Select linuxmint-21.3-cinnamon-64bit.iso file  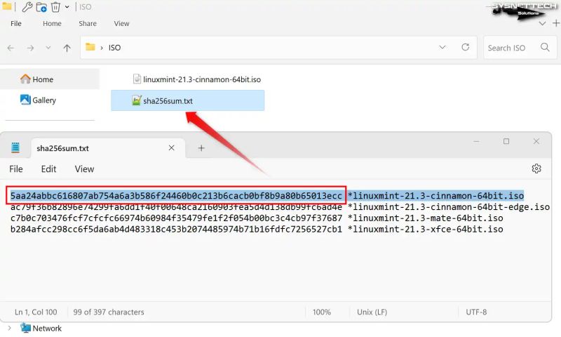pos(197,79)
